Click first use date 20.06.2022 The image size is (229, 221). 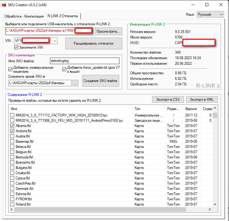[x=183, y=63]
